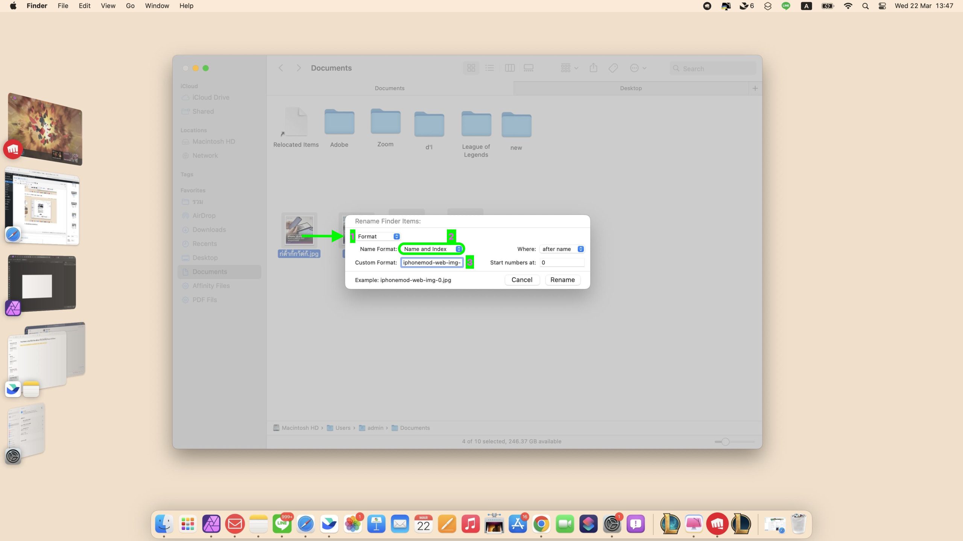
Task: Adjust the icon size slider
Action: pyautogui.click(x=725, y=442)
